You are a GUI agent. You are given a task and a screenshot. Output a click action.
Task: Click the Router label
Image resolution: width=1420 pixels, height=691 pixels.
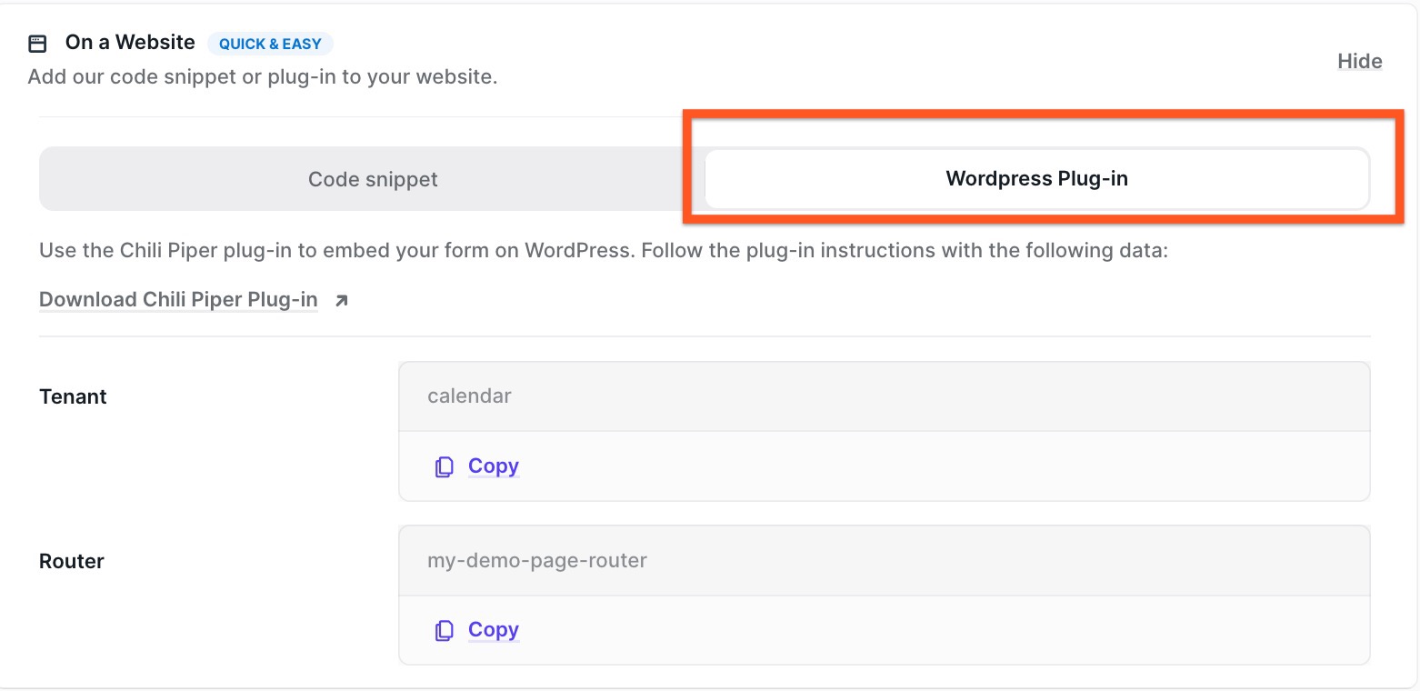71,561
